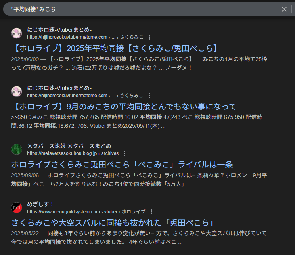This screenshot has height=255, width=295.
Task: Click the めぎしす！ site name text
Action: pyautogui.click(x=40, y=204)
